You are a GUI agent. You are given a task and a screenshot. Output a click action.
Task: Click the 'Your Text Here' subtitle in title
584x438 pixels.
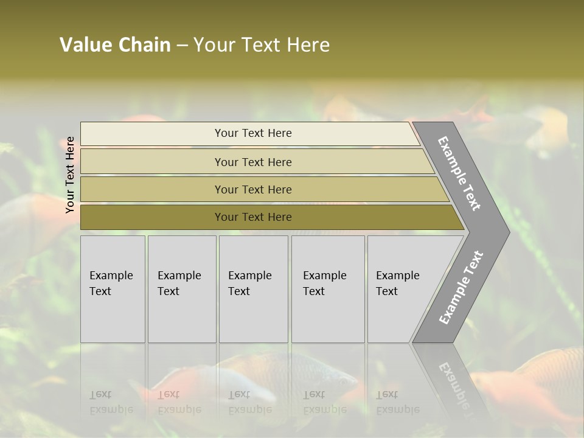click(x=262, y=44)
